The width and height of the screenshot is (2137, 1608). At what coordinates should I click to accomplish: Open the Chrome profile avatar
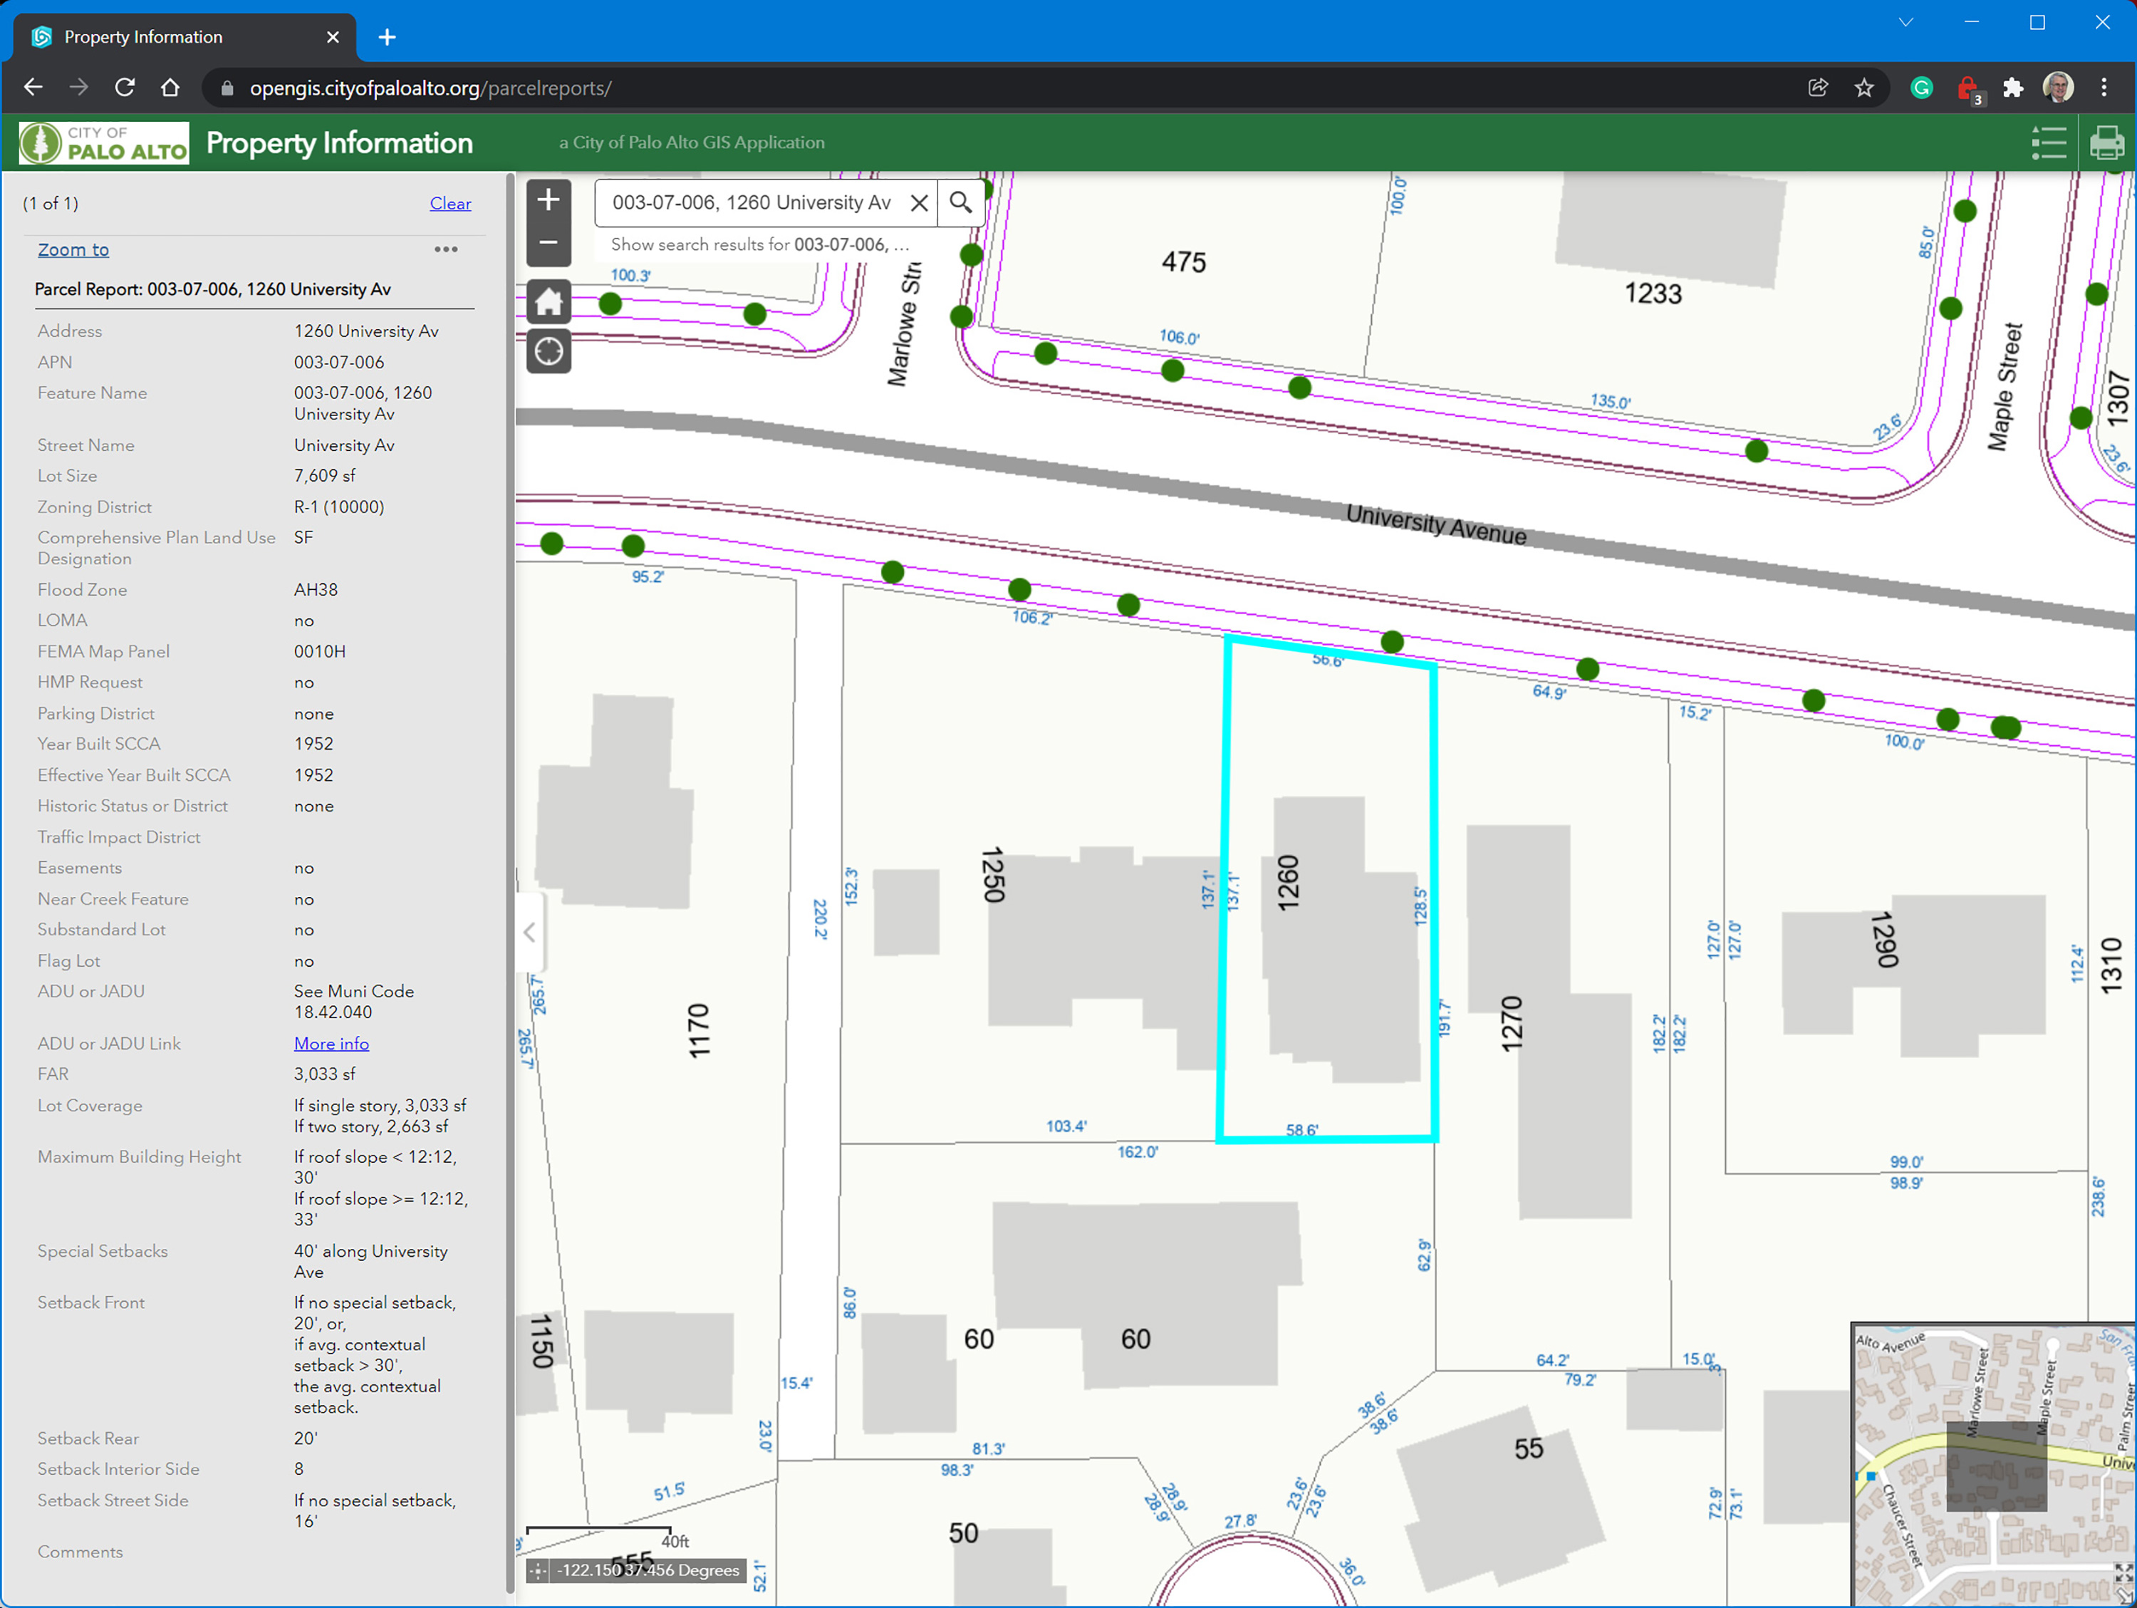click(2059, 88)
